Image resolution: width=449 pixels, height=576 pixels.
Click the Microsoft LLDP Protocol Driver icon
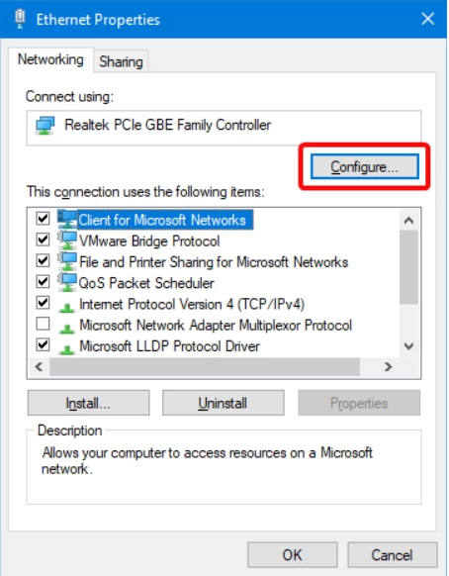pos(67,348)
